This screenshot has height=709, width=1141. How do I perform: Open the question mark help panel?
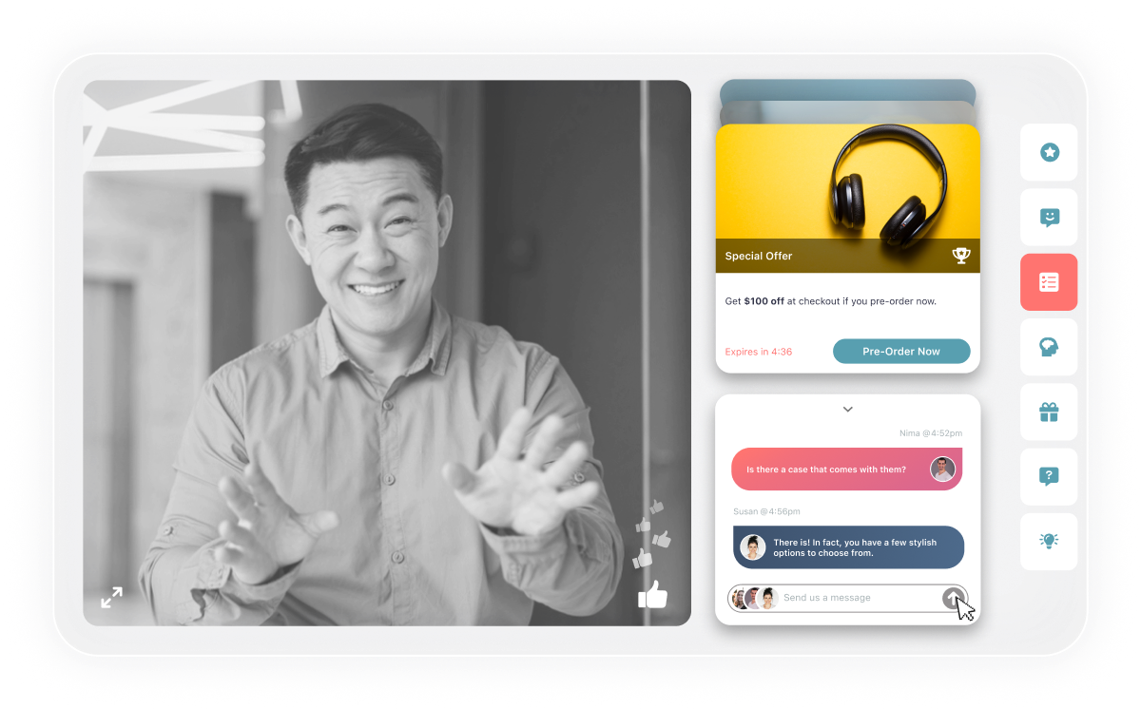point(1049,476)
